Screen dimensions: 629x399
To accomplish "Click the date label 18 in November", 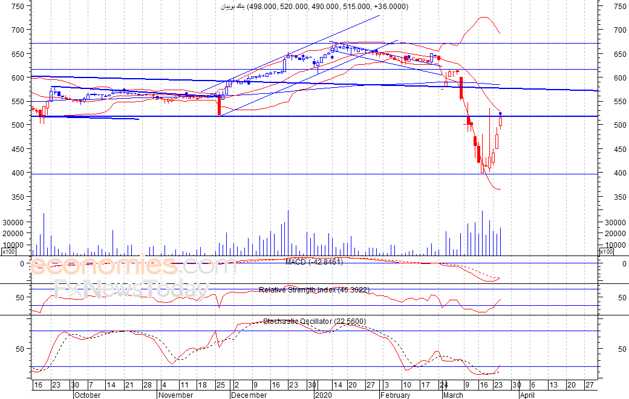I will [x=202, y=385].
